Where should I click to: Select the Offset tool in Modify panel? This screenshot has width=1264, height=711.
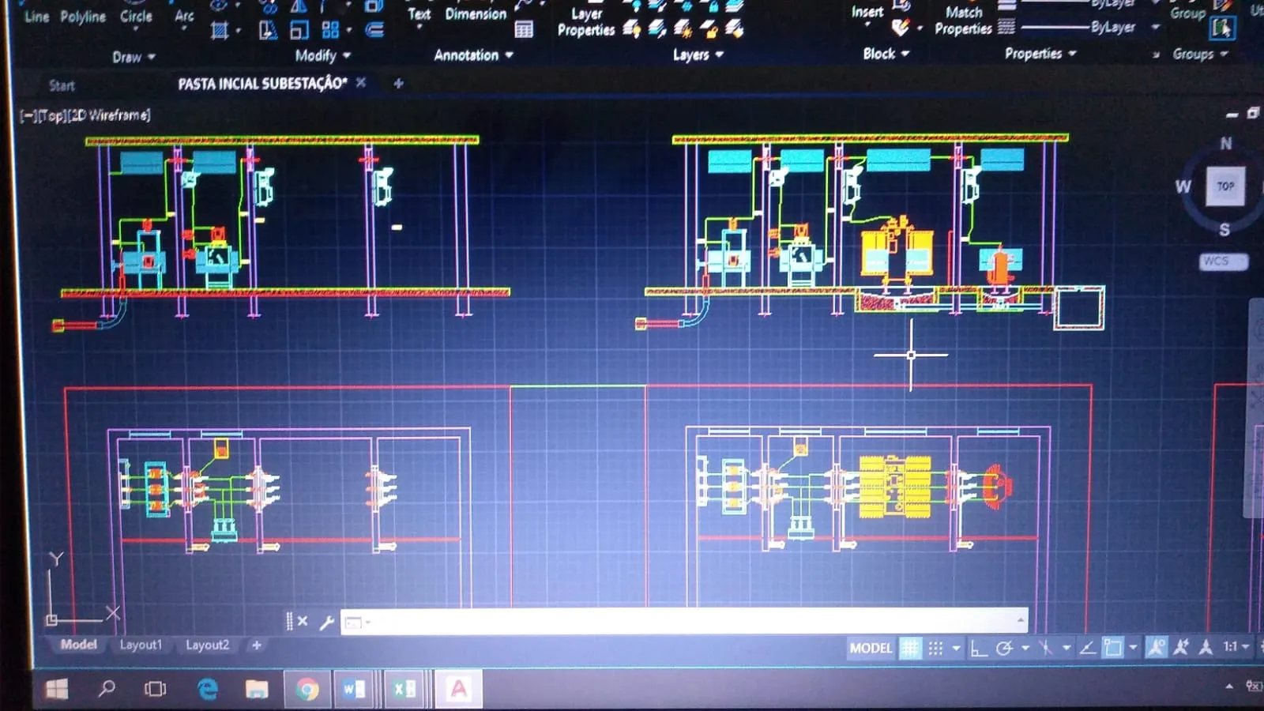[x=374, y=30]
